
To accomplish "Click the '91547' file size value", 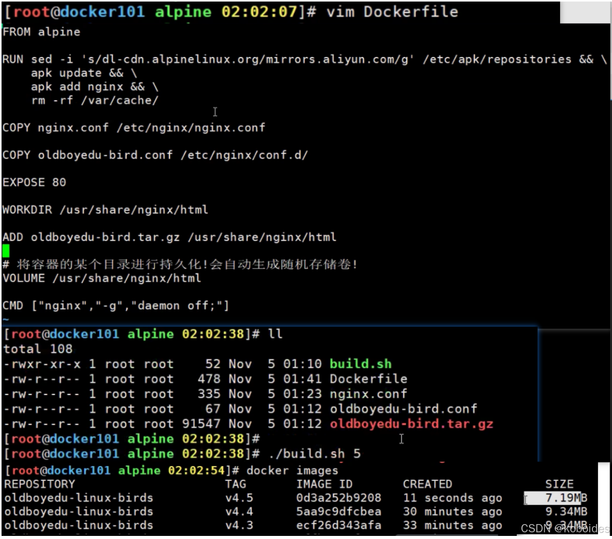I will pyautogui.click(x=201, y=424).
